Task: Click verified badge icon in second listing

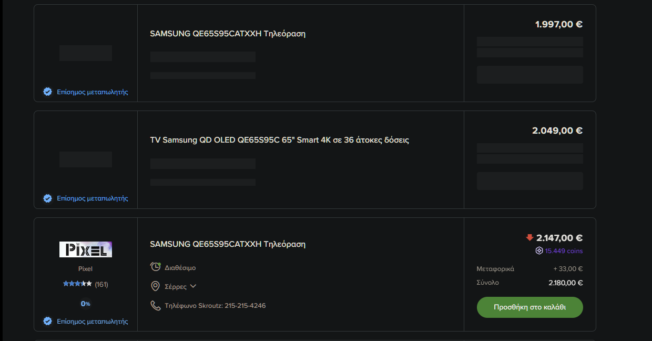Action: coord(47,198)
